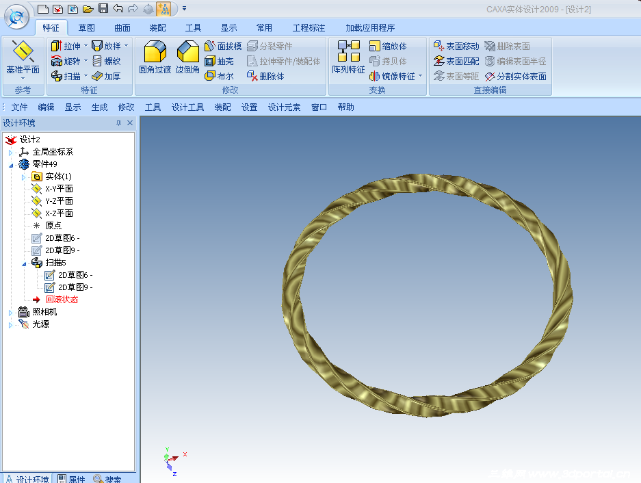Switch to the 属性 bottom tab

72,479
